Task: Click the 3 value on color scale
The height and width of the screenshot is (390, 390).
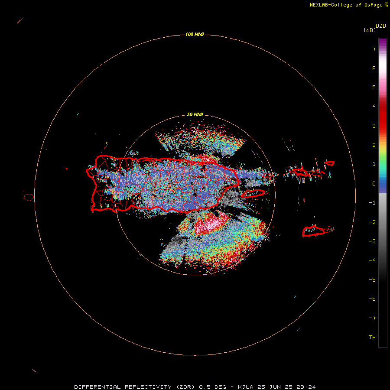Action: pos(374,126)
